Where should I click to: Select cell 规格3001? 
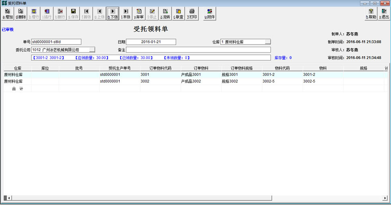242,75
